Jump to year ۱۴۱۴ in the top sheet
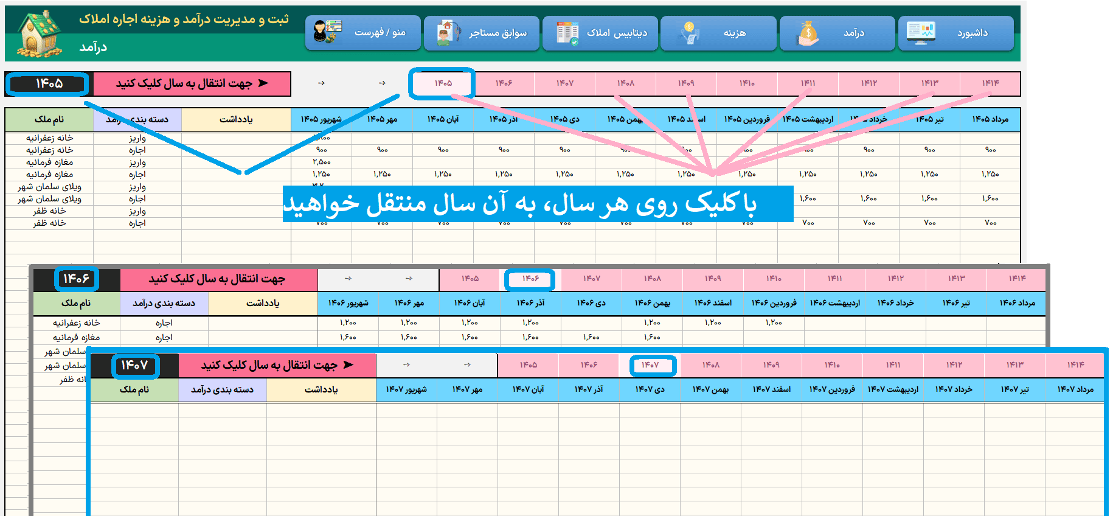1113x516 pixels. [990, 83]
